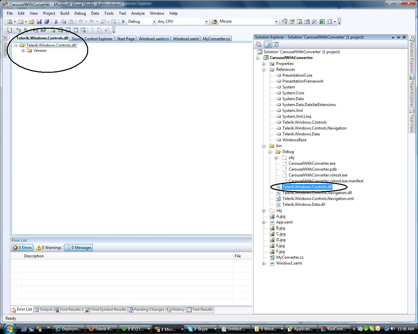This screenshot has height=334, width=418.
Task: Start debugging with the green play icon
Action: tap(123, 22)
